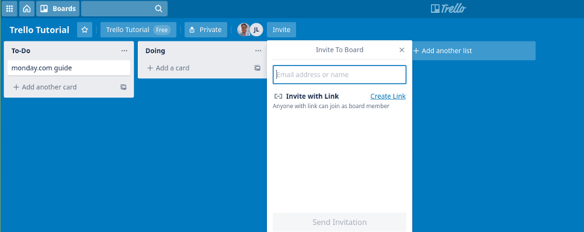Open the JL member avatar
Viewport: 584px width, 232px height.
point(256,30)
